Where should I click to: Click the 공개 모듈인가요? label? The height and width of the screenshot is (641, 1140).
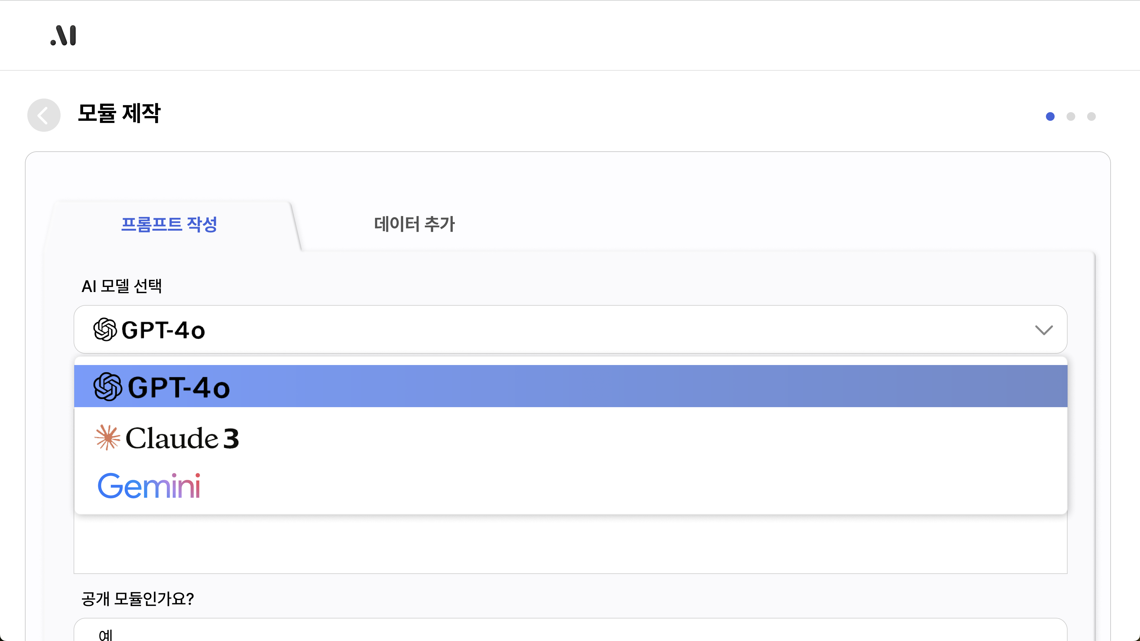138,599
